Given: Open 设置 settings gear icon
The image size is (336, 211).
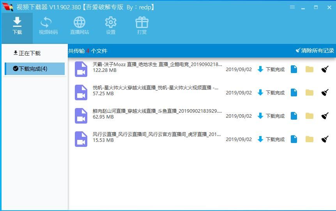Looking at the screenshot, I should tap(111, 26).
